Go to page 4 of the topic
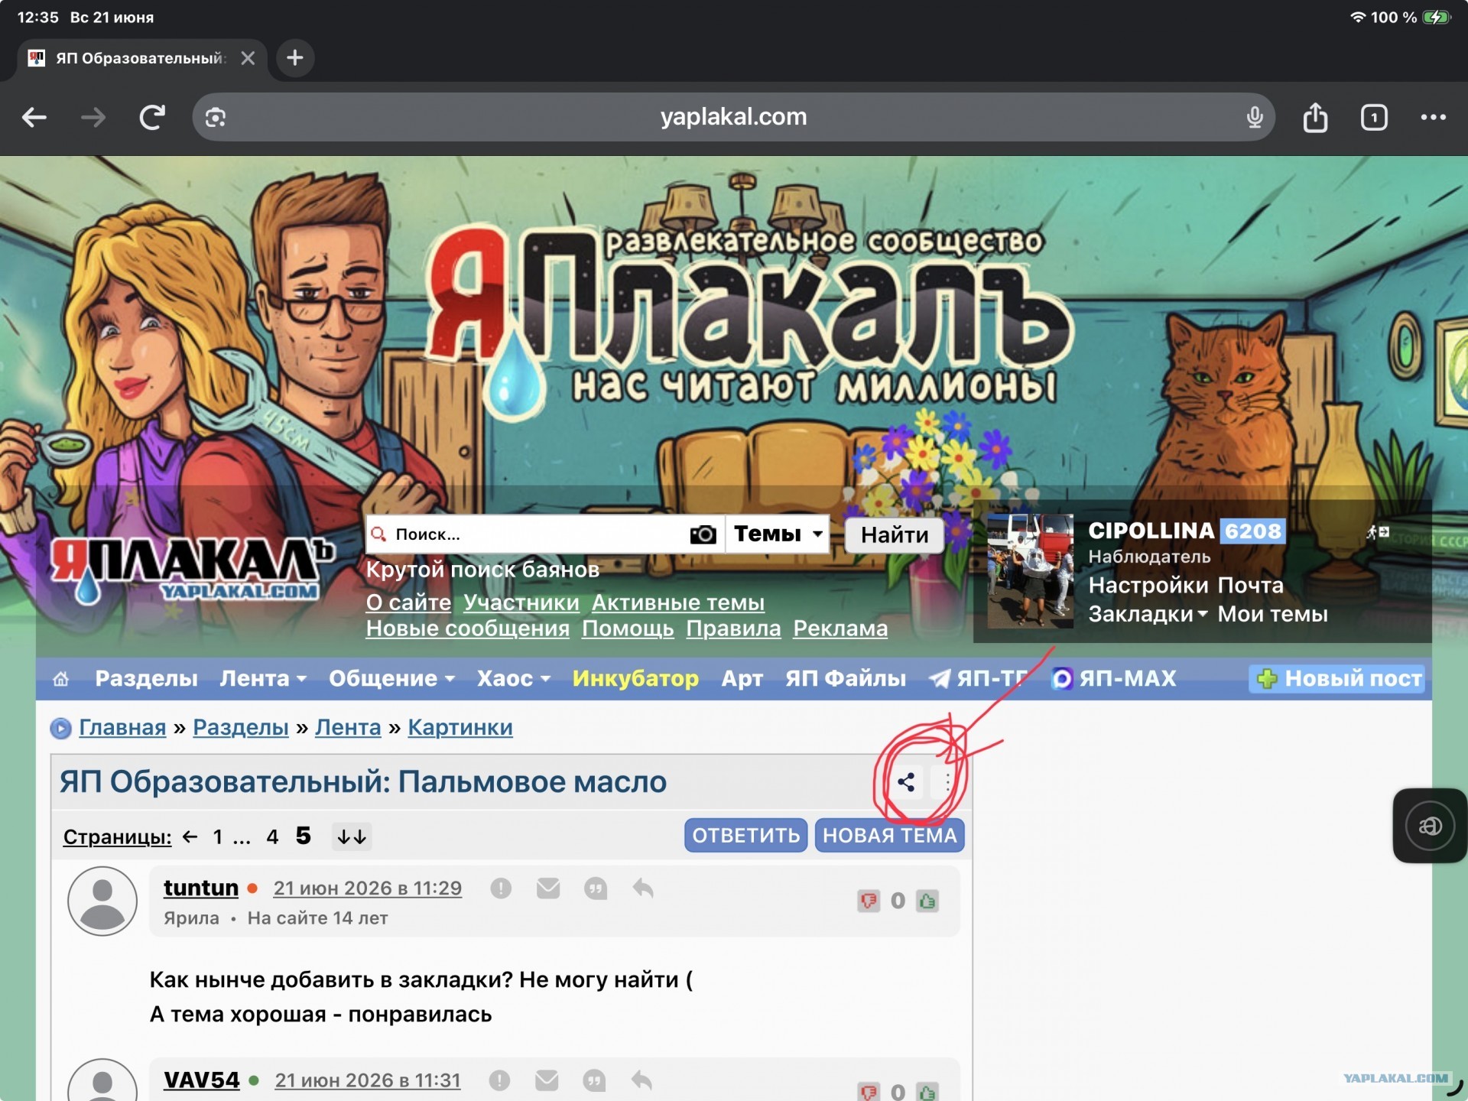This screenshot has width=1468, height=1101. (x=272, y=836)
